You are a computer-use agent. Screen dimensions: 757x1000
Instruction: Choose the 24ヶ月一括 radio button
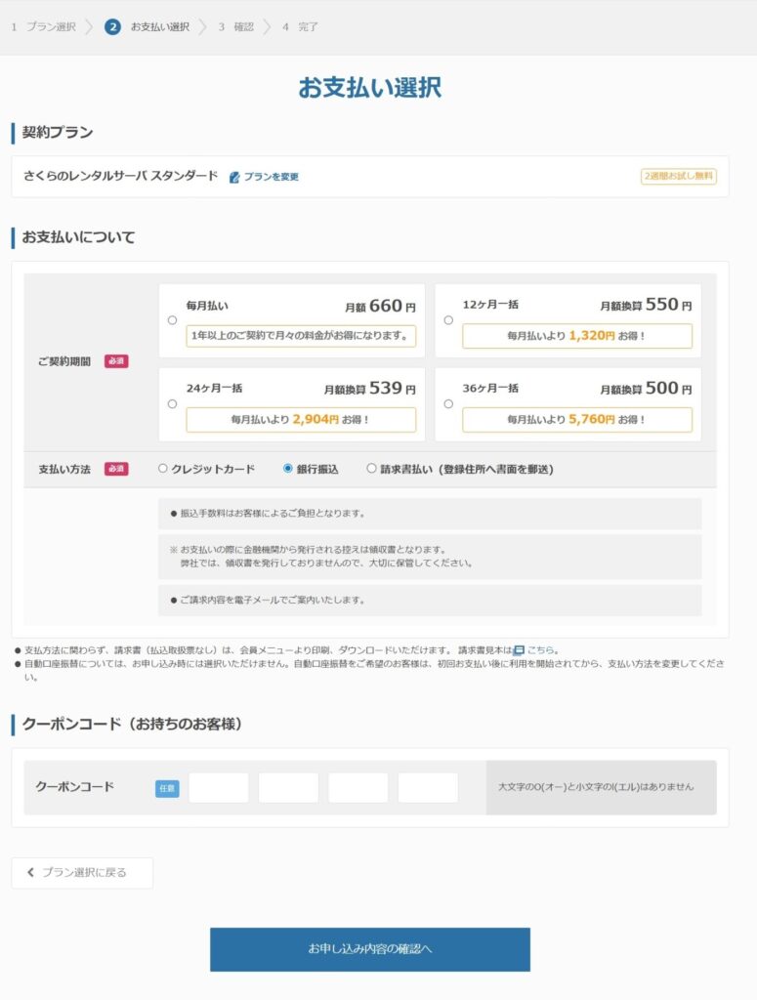click(x=172, y=403)
